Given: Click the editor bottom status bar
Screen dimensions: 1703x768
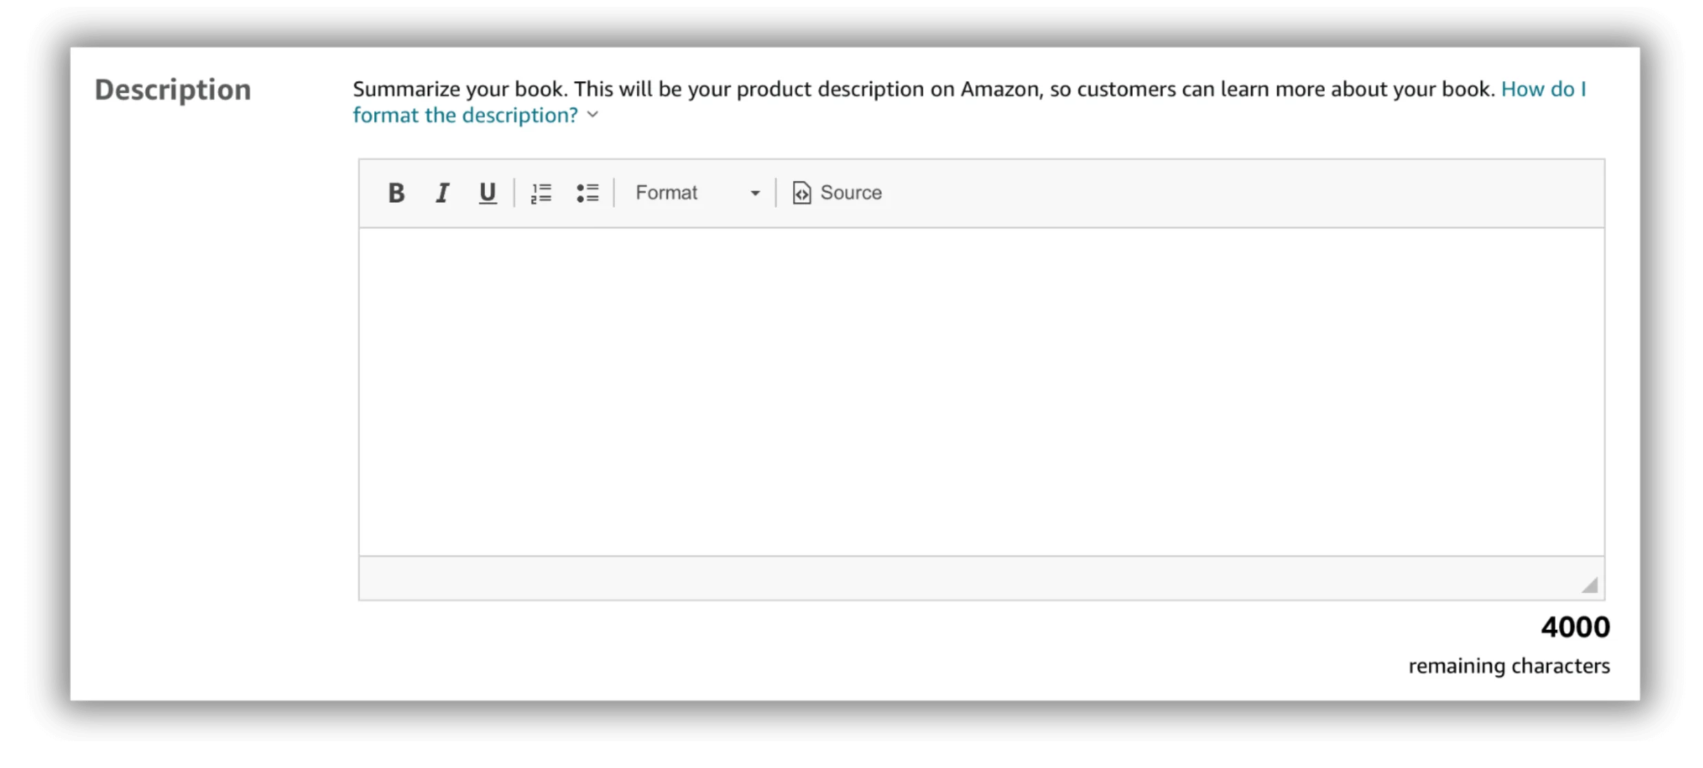Looking at the screenshot, I should (981, 578).
